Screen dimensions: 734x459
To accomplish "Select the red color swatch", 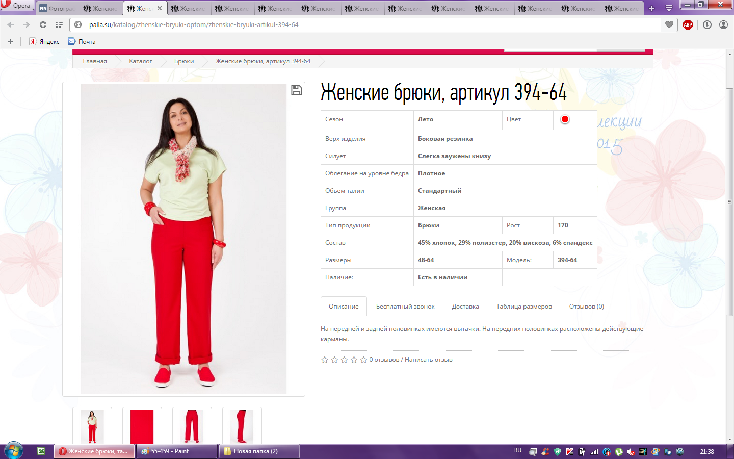I will click(x=565, y=119).
